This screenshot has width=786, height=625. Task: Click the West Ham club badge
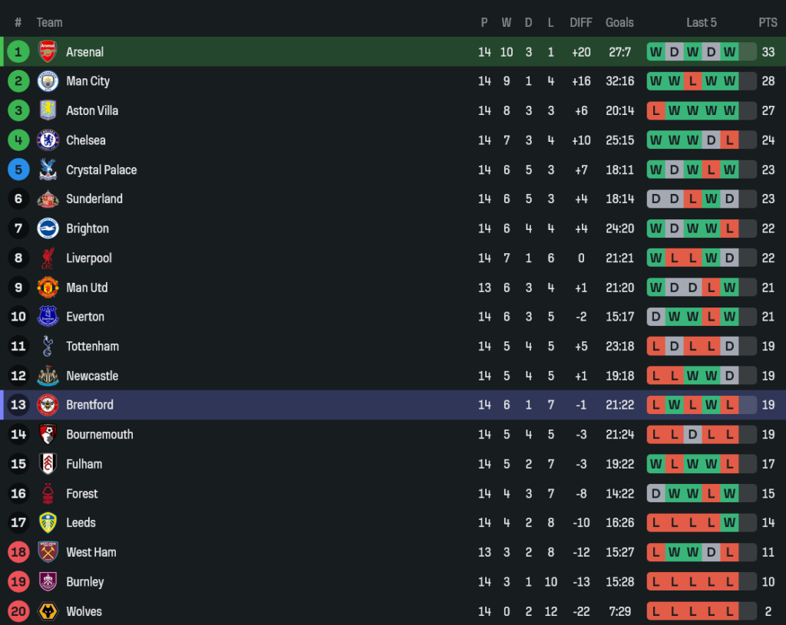click(x=48, y=552)
